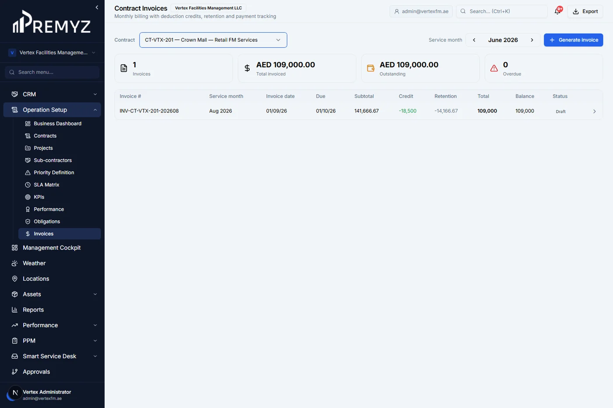Click the Draft status badge

point(560,112)
